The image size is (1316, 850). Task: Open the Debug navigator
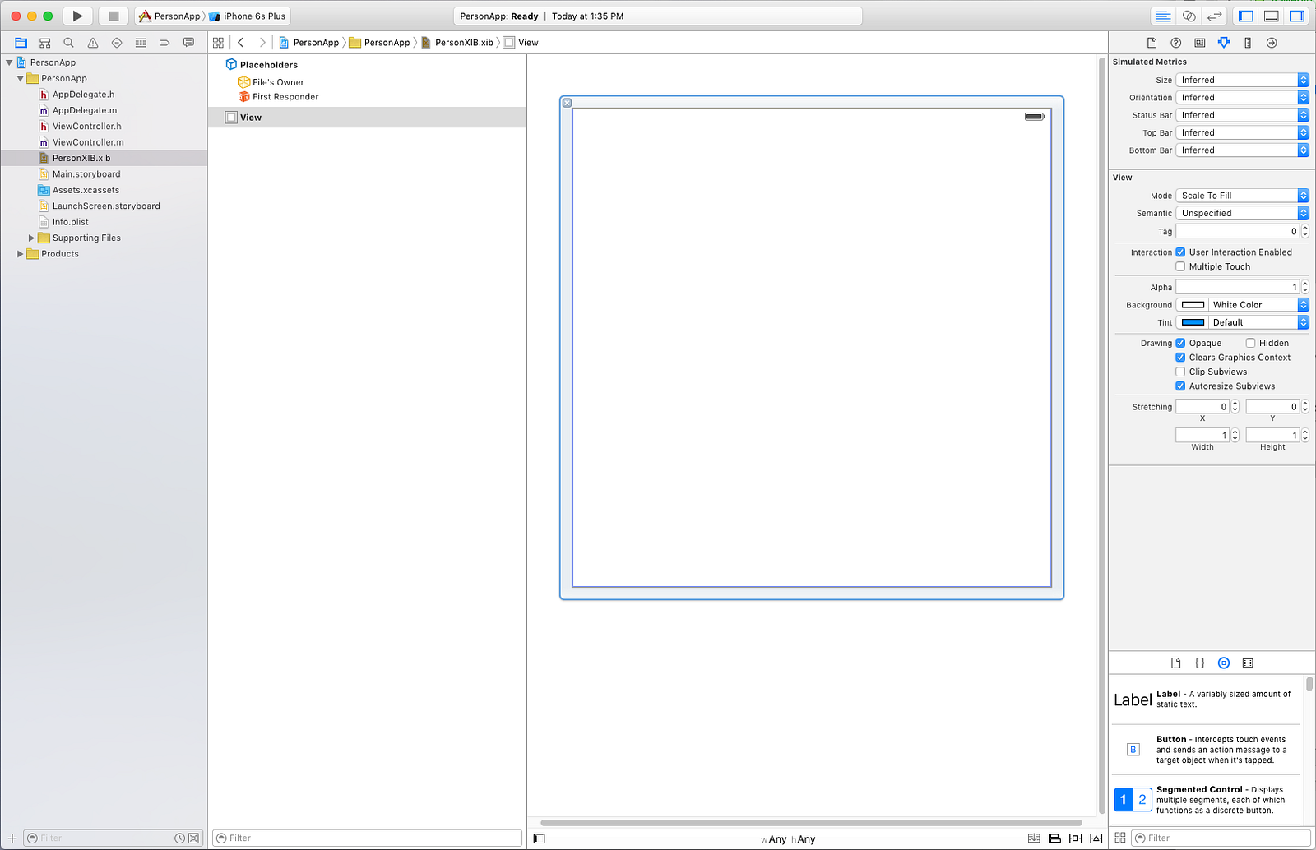[x=141, y=43]
